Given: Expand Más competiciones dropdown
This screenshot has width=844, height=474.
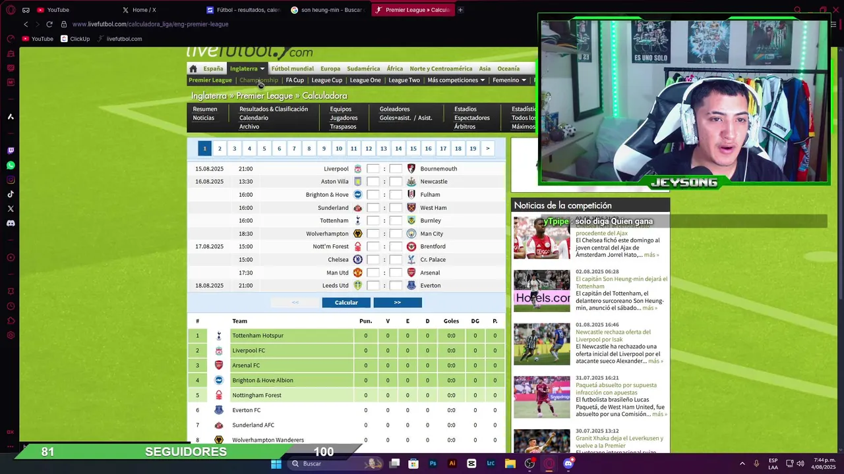Looking at the screenshot, I should pos(482,80).
